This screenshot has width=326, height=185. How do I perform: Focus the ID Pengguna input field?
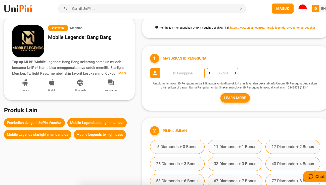click(x=182, y=73)
